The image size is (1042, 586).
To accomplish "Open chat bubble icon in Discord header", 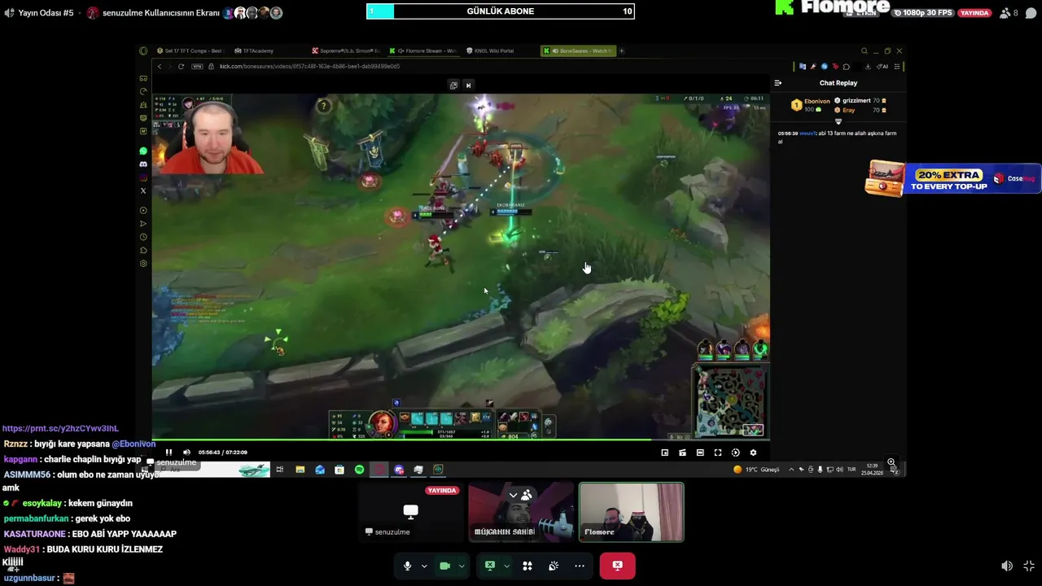I will tap(1031, 13).
